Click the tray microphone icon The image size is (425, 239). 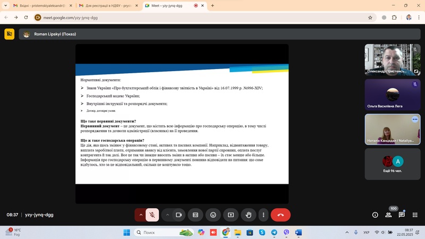click(356, 233)
